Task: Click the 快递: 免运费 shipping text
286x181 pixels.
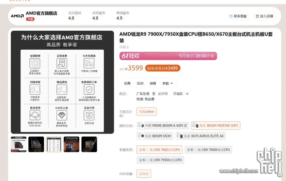Action: click(x=145, y=99)
